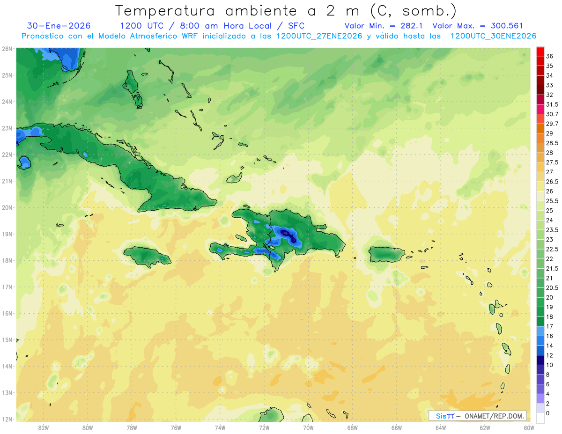Click the '68W' longitude label
Screen dimensions: 562x434
pos(353,427)
